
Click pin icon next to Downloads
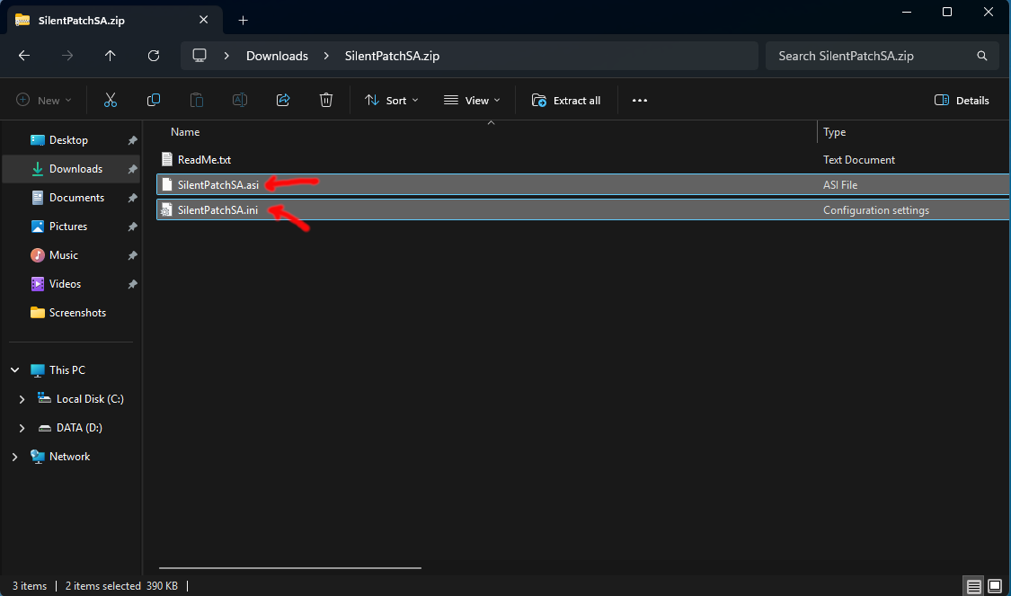click(x=132, y=169)
